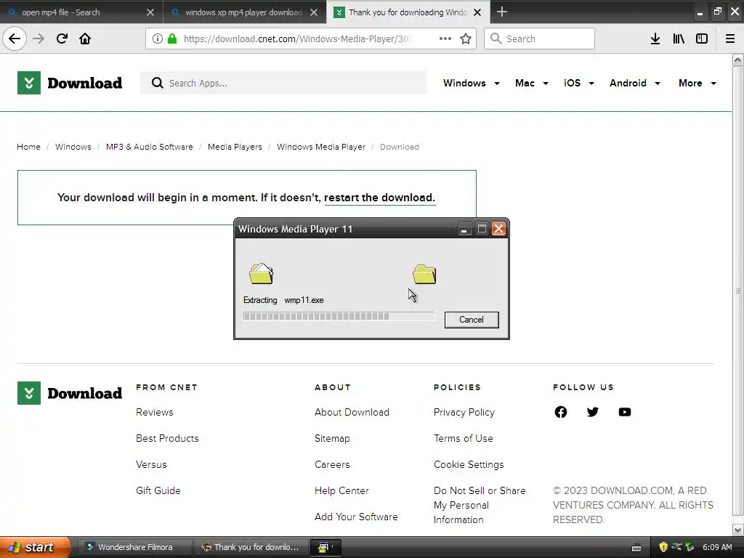Open Versus footer link
744x558 pixels.
(151, 464)
